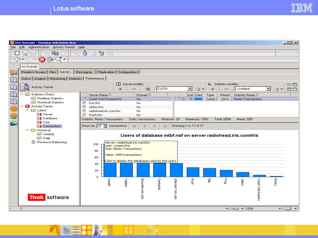The width and height of the screenshot is (318, 238).
Task: Uncheck radiohead.iris.com/Iris server checkbox
Action: [84, 111]
